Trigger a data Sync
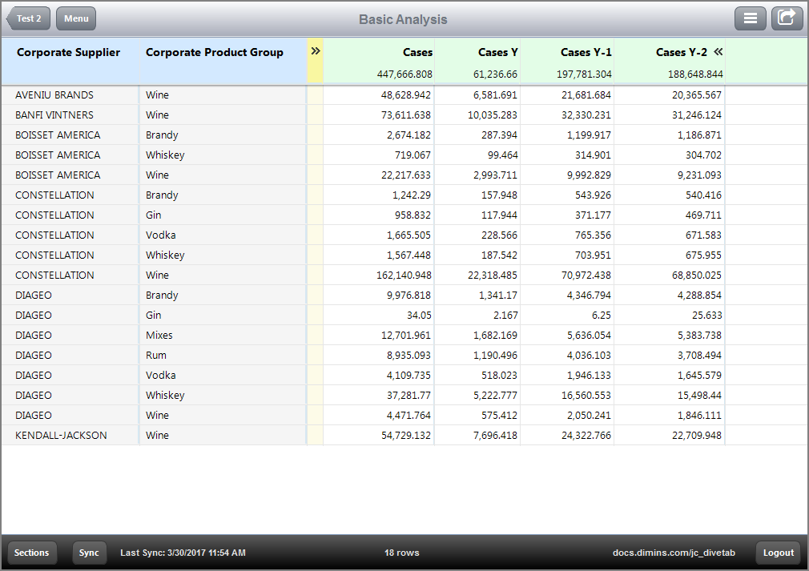Viewport: 809px width, 571px height. click(89, 553)
